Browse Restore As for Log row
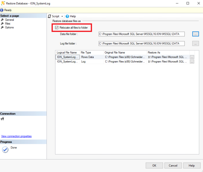Screen dimensions: 203x172 pyautogui.click(x=192, y=62)
